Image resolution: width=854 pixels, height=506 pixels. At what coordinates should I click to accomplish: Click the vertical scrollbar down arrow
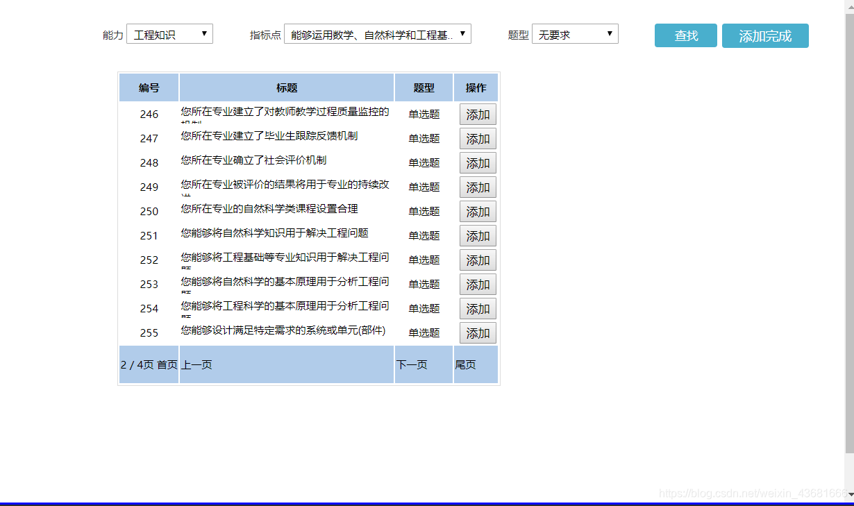(x=849, y=494)
